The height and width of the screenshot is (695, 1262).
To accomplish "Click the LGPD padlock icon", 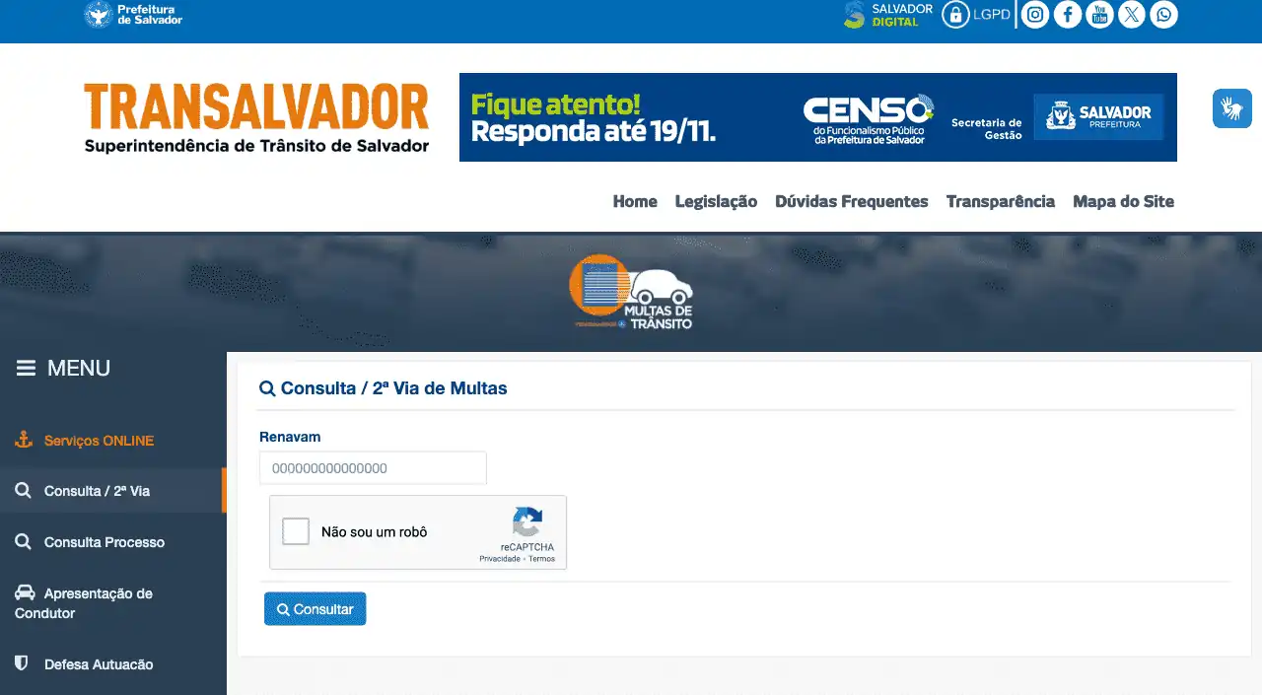I will 955,15.
